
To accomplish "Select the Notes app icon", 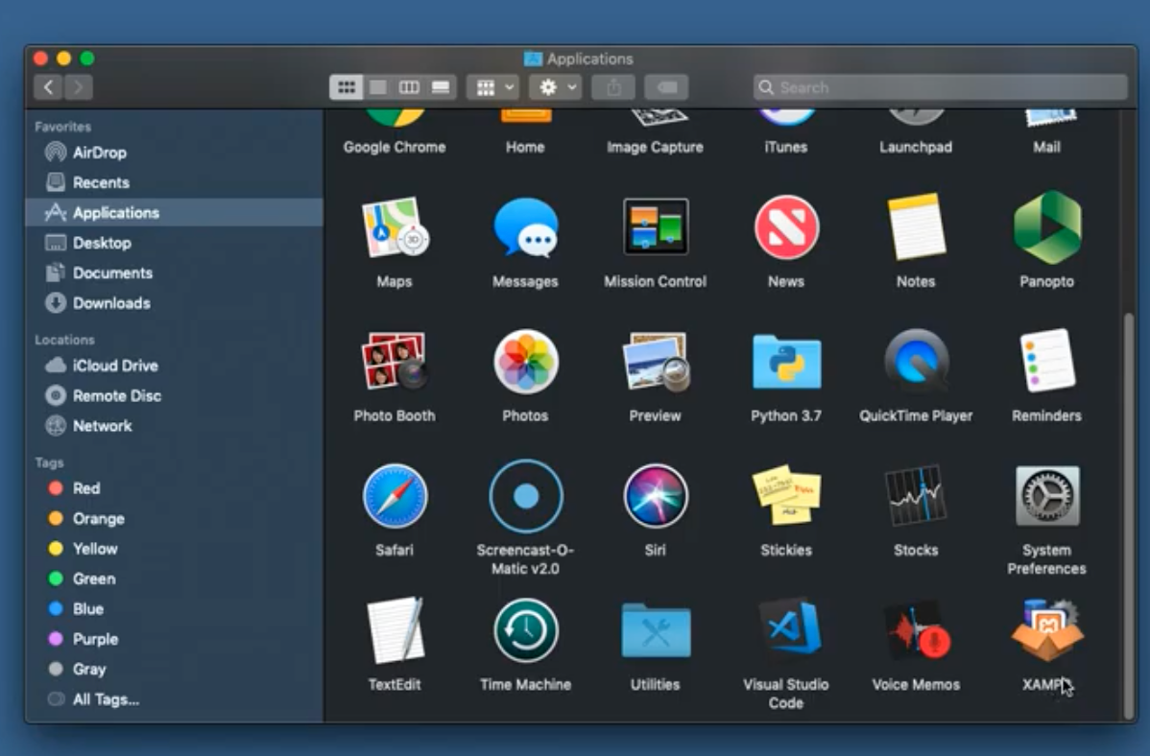I will tap(916, 226).
